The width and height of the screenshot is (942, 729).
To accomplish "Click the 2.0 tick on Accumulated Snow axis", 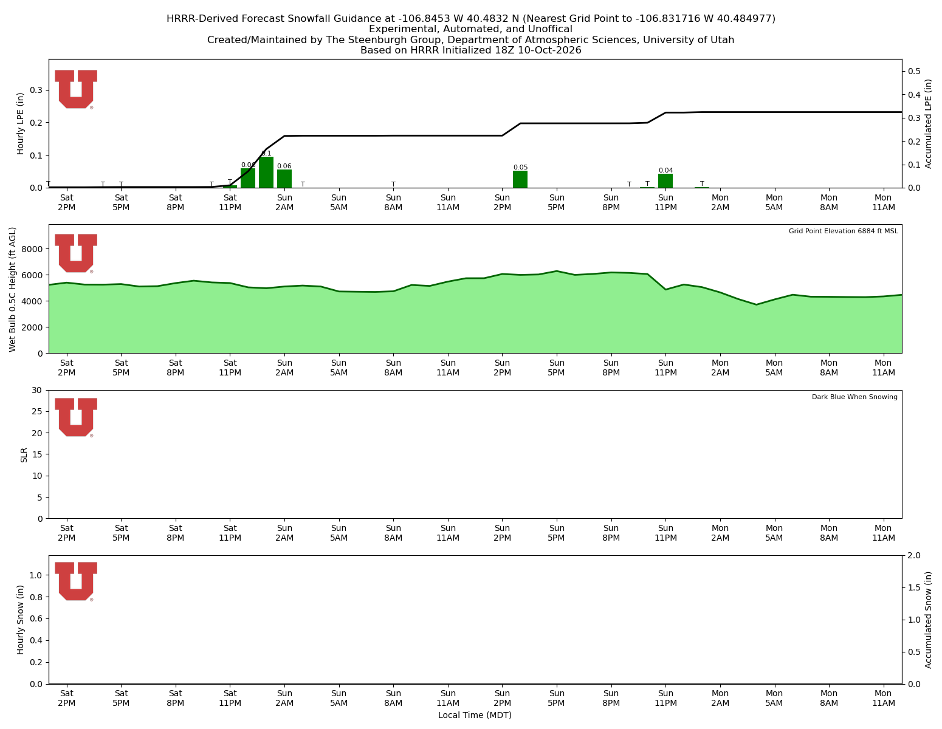I will pos(913,555).
